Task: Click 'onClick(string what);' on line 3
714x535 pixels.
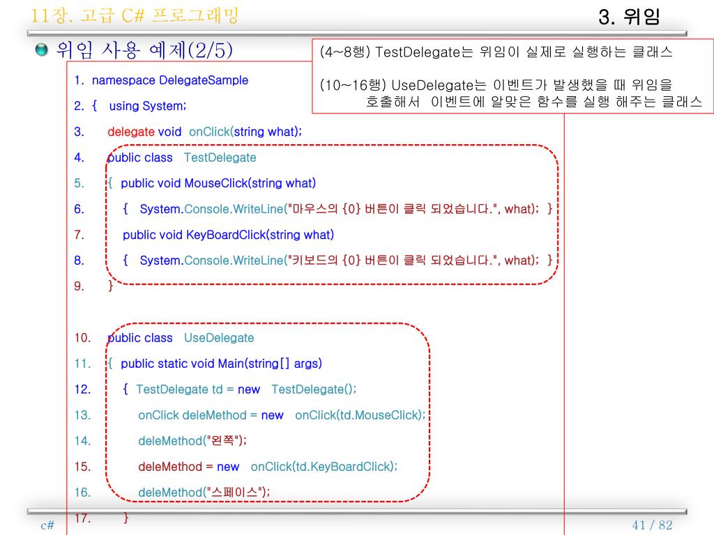Action: coord(245,132)
